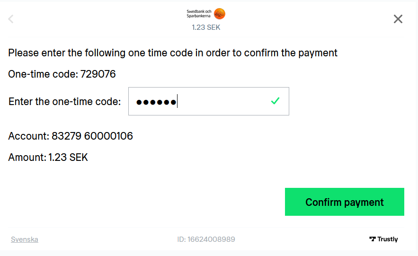The height and width of the screenshot is (256, 418).
Task: Click the transaction ID 16624008989
Action: coord(211,239)
